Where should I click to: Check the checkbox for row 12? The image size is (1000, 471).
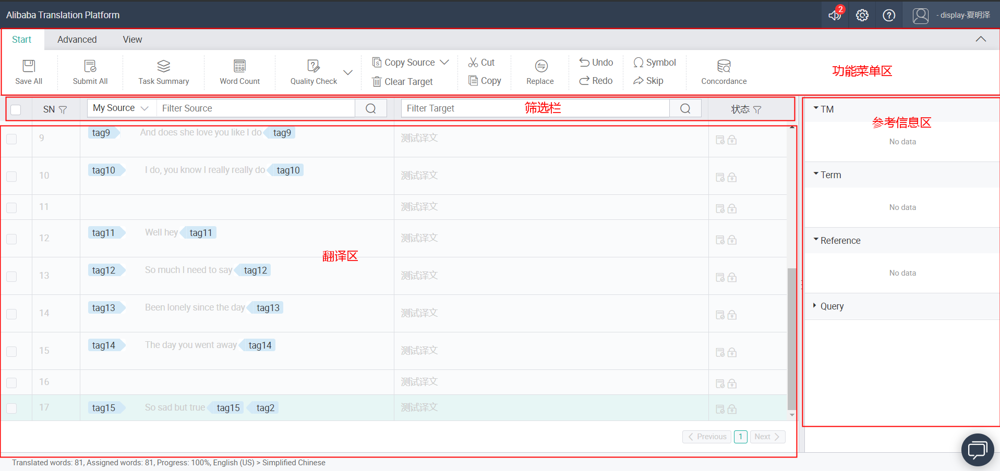[11, 239]
